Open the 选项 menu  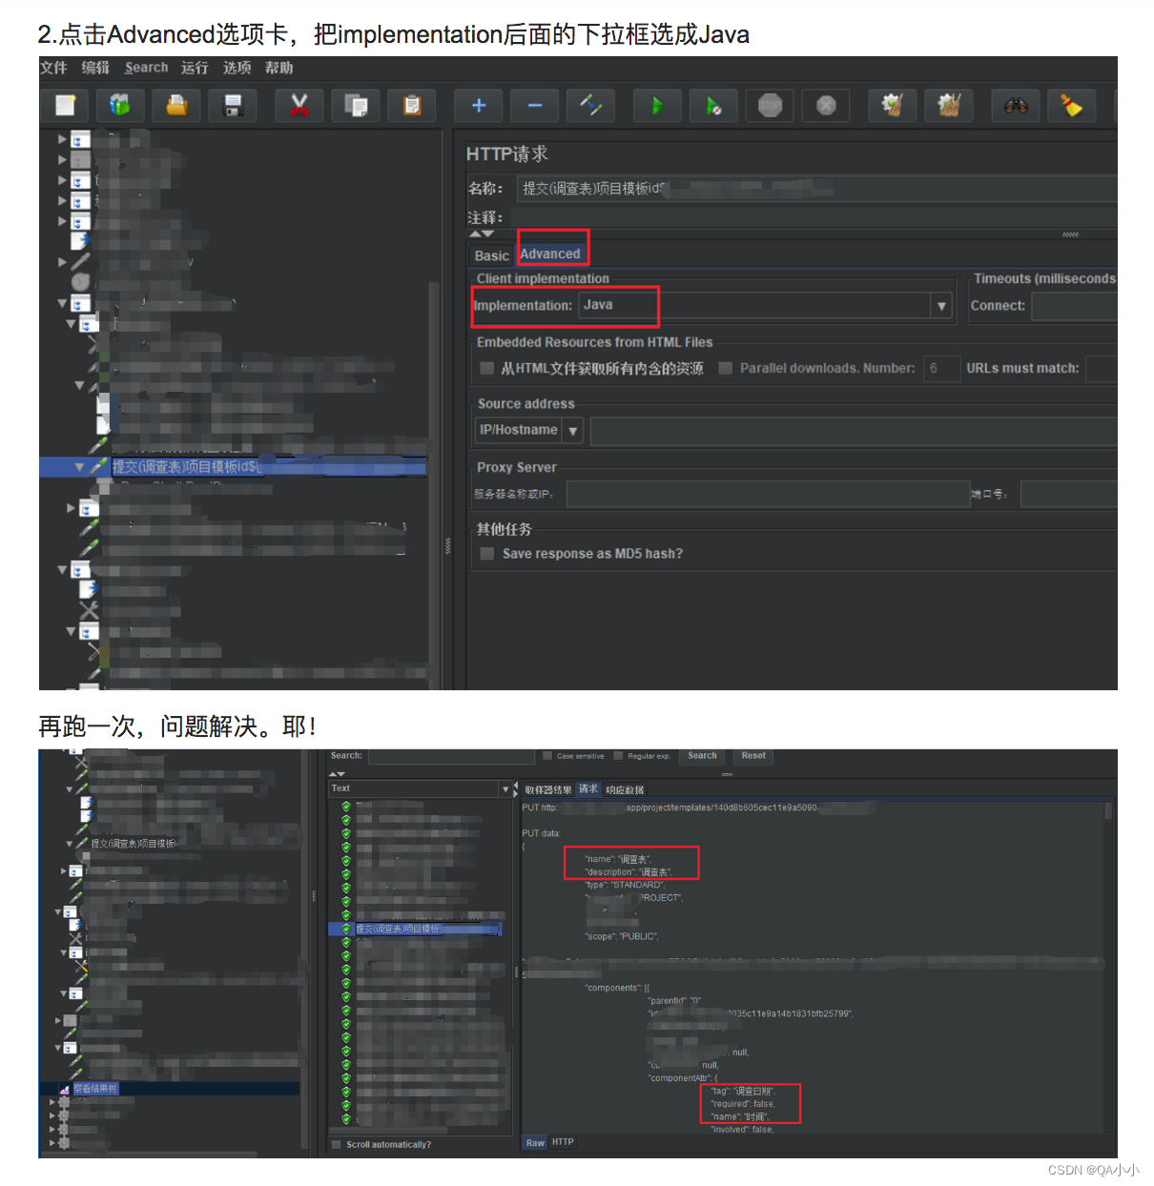coord(237,68)
